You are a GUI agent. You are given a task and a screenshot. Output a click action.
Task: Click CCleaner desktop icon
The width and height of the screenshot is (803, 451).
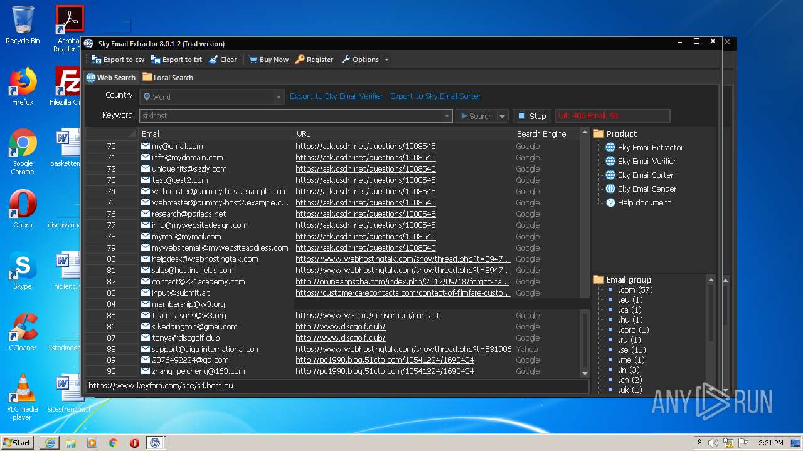pos(23,332)
